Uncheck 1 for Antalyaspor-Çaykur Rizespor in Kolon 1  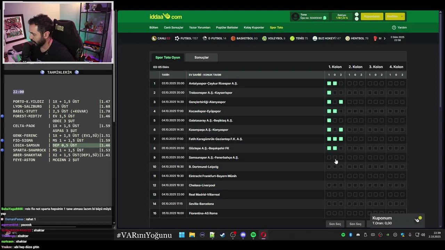point(329,83)
